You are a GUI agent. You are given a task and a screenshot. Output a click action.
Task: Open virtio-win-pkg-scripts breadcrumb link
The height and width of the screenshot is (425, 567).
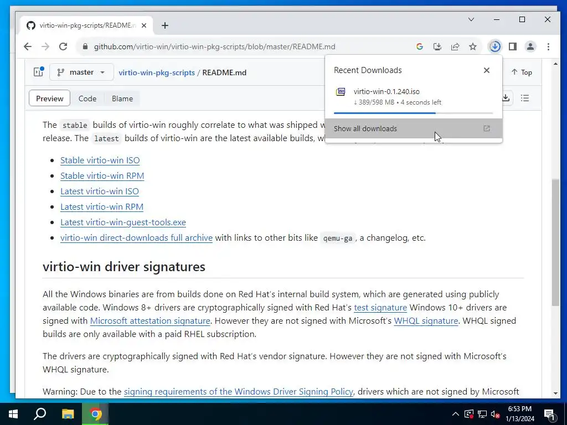click(157, 72)
